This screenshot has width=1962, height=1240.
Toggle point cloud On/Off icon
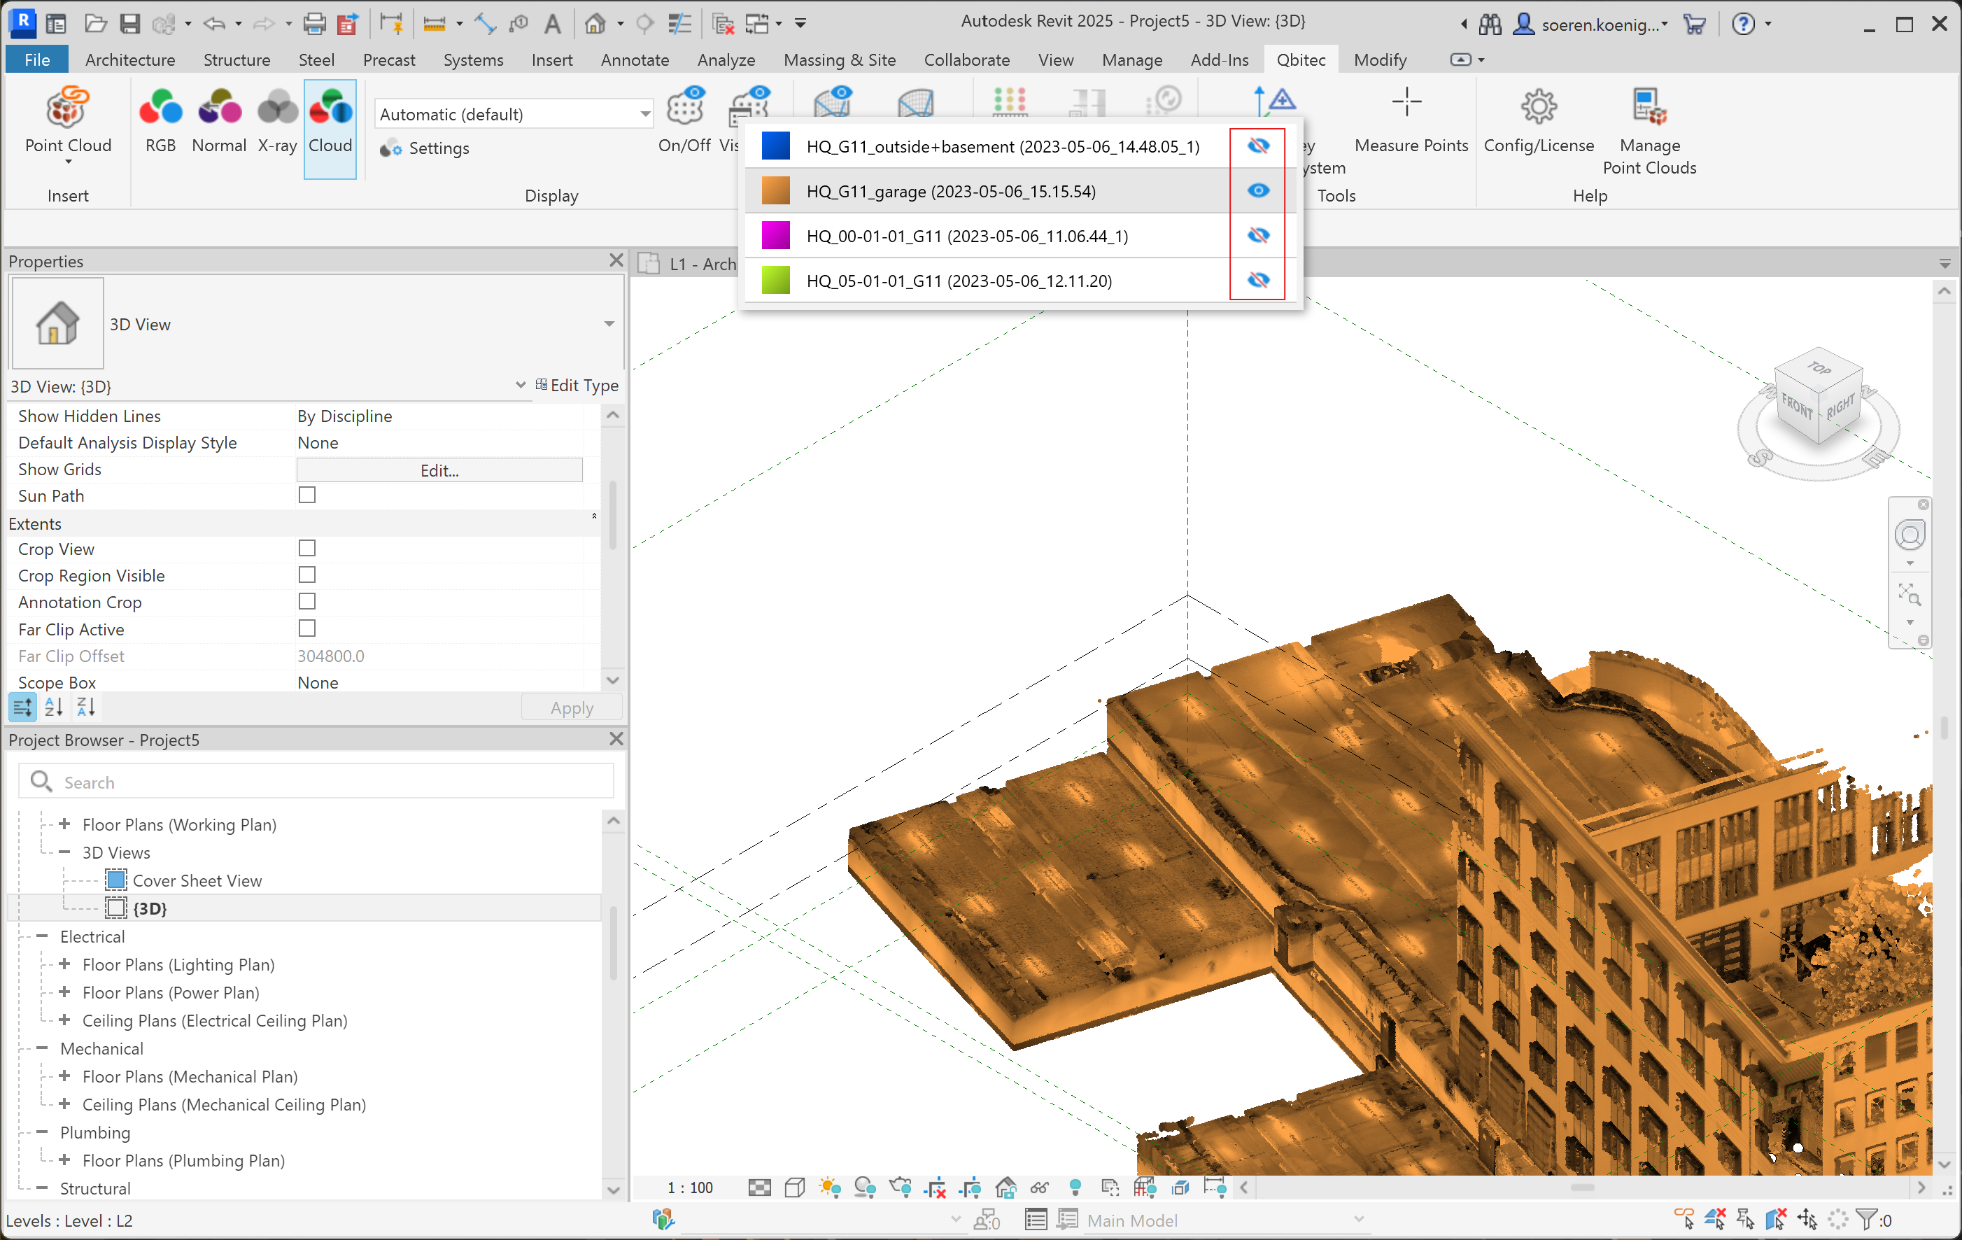[684, 109]
